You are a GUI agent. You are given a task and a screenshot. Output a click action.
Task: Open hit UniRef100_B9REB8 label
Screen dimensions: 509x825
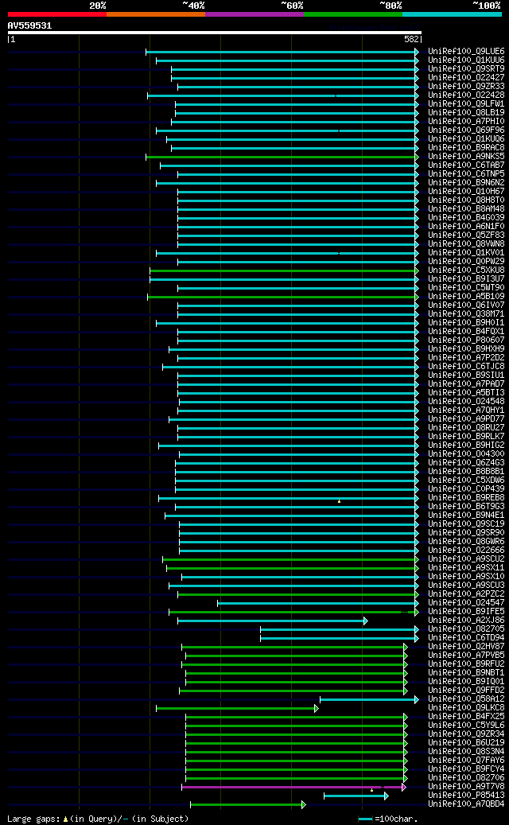click(x=466, y=497)
